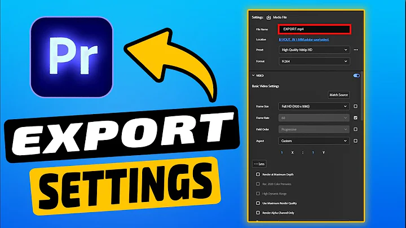This screenshot has width=406, height=228.
Task: Open the Frame Rate dropdown showing 60
Action: tap(314, 118)
